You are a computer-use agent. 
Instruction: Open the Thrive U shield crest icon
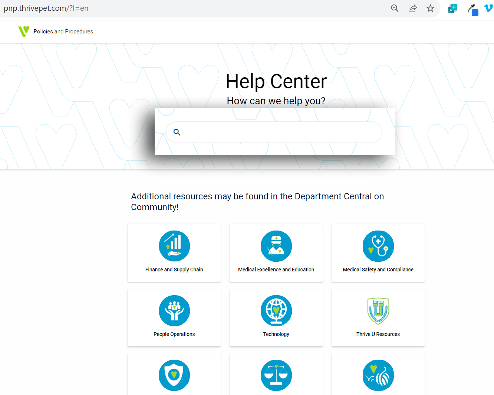[x=378, y=311]
